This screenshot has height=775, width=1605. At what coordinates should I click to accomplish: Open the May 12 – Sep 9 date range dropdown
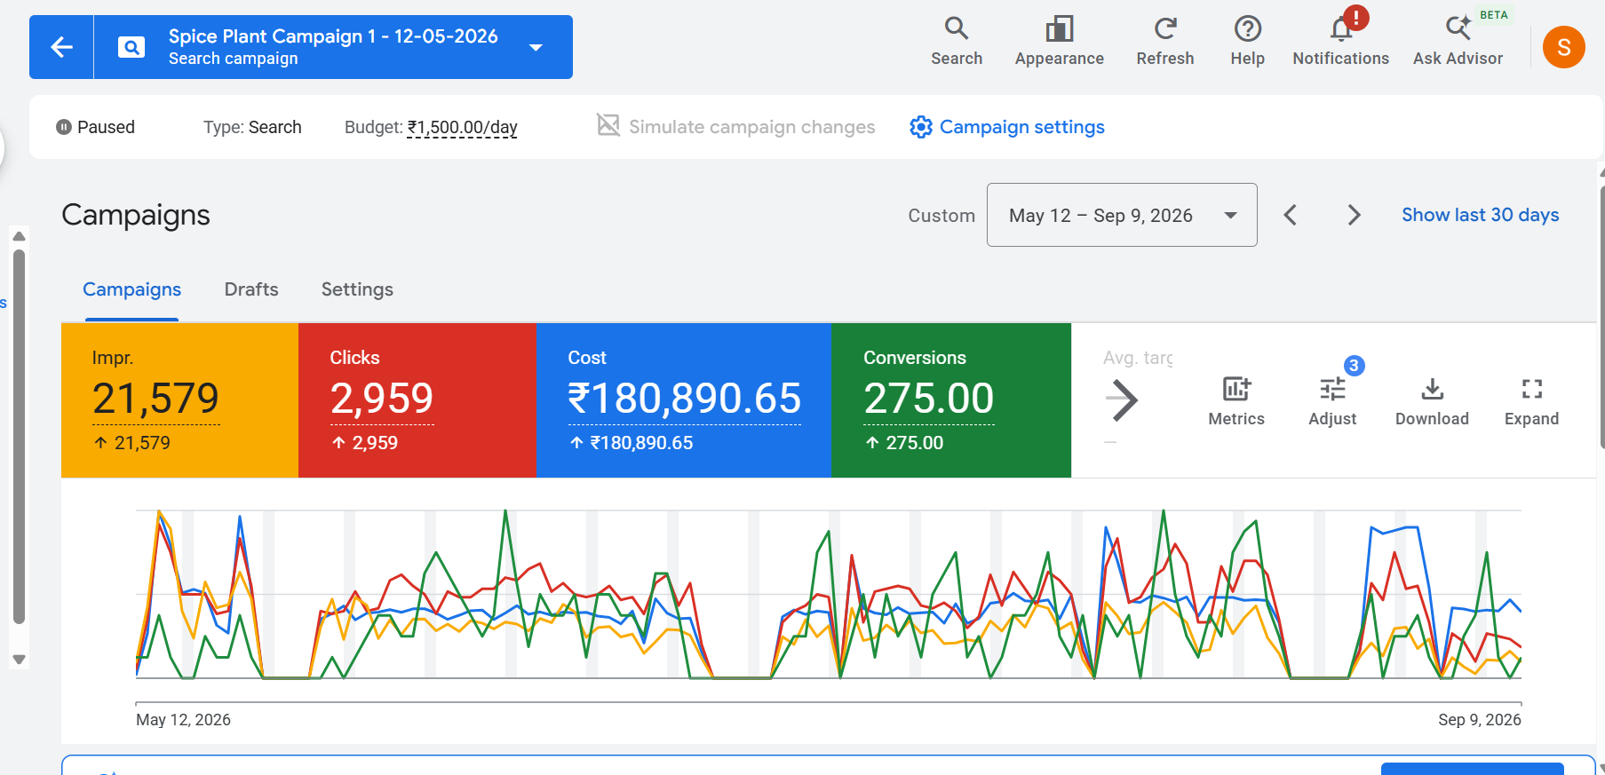pyautogui.click(x=1122, y=215)
